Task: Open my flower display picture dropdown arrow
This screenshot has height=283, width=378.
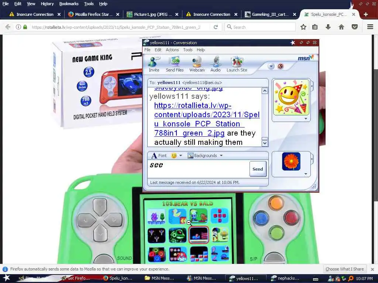Action: (x=306, y=174)
